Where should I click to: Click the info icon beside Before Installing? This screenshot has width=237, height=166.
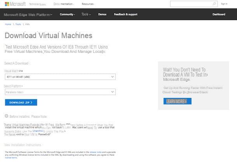[6, 116]
